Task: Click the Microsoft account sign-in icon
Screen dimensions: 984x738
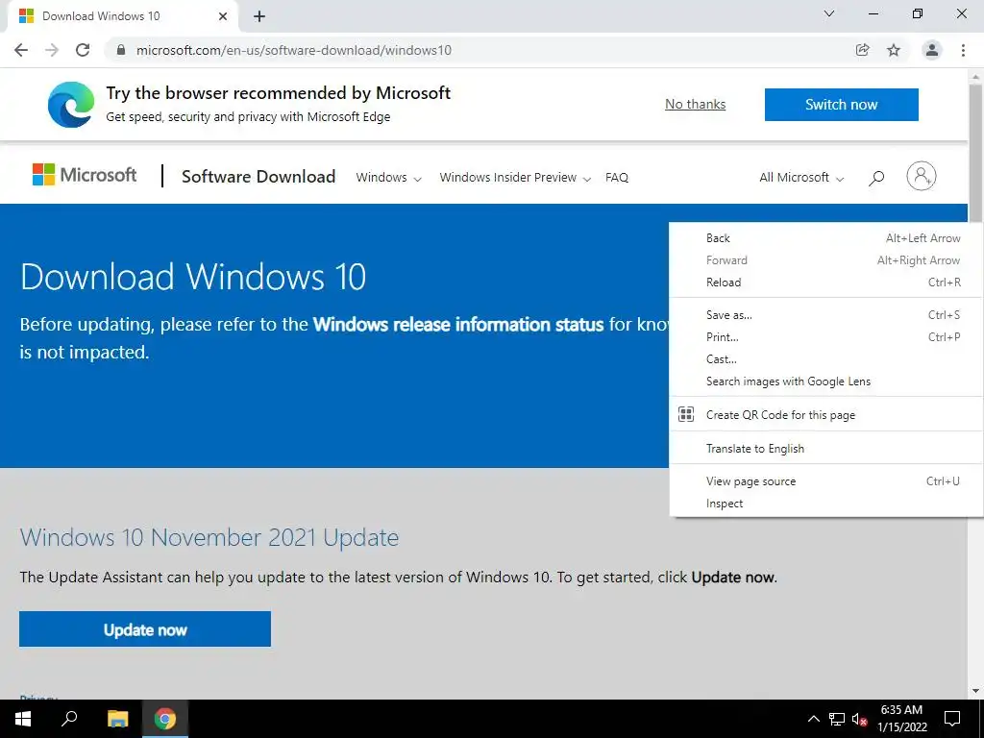Action: click(922, 177)
